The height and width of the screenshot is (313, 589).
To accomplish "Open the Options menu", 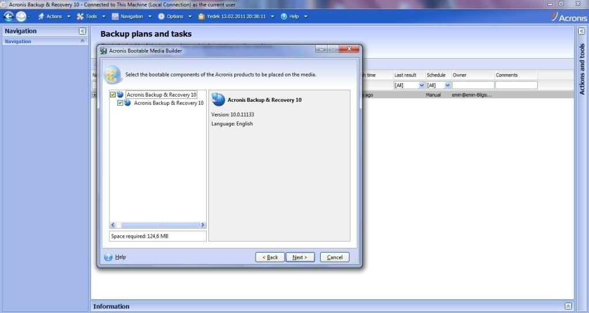I will coord(175,17).
